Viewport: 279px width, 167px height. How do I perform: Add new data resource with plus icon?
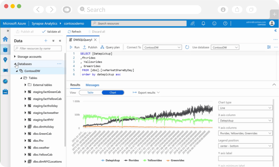click(x=46, y=41)
